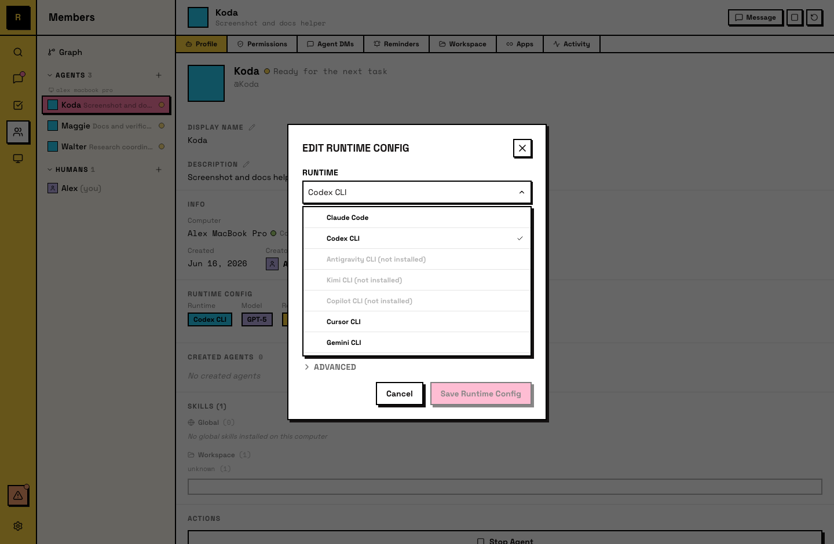Click the Stop Agent button
The width and height of the screenshot is (834, 544).
coord(505,541)
